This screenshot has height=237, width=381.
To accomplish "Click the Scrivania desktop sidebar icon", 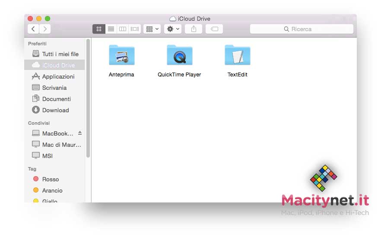I will click(x=36, y=87).
